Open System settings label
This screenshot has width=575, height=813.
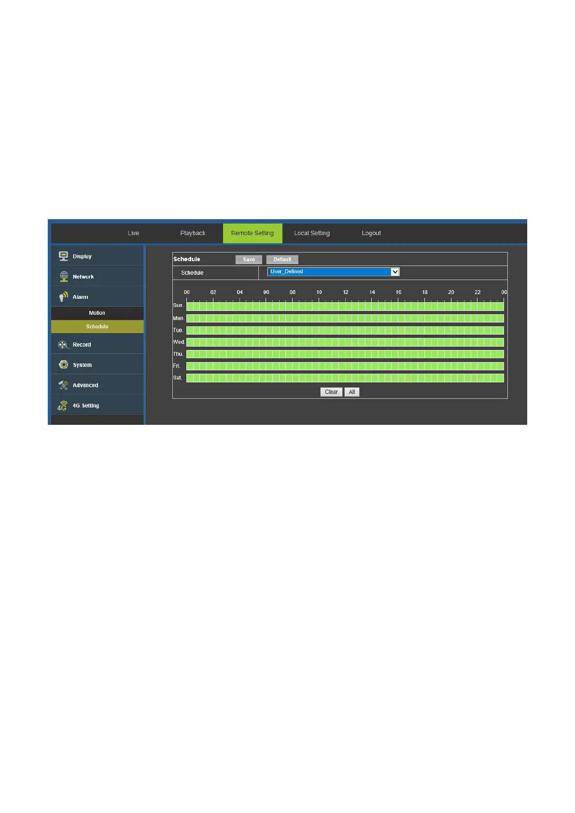tap(82, 365)
